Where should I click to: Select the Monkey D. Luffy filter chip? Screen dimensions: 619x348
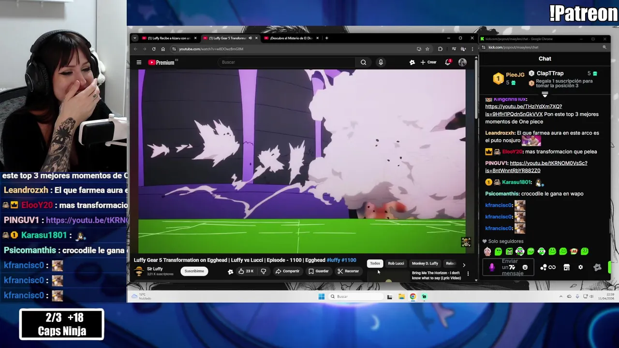coord(425,263)
